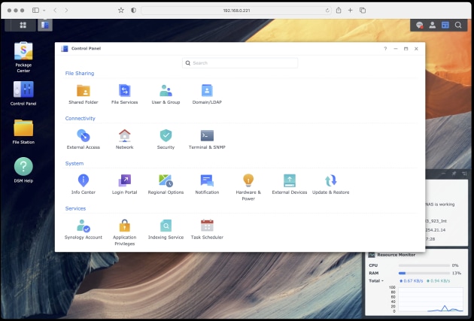Show browser tab overview

[363, 11]
